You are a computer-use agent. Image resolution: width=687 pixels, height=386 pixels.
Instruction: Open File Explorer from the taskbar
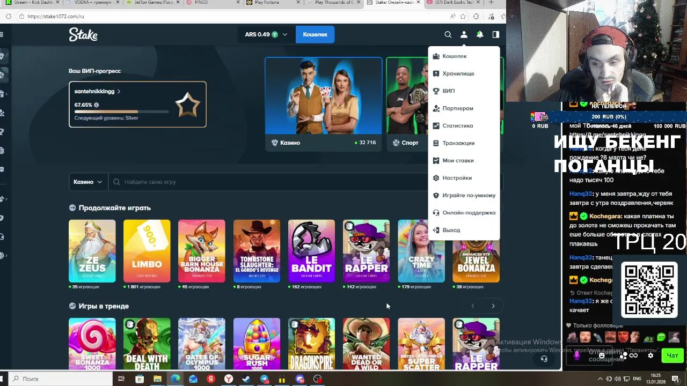157,379
